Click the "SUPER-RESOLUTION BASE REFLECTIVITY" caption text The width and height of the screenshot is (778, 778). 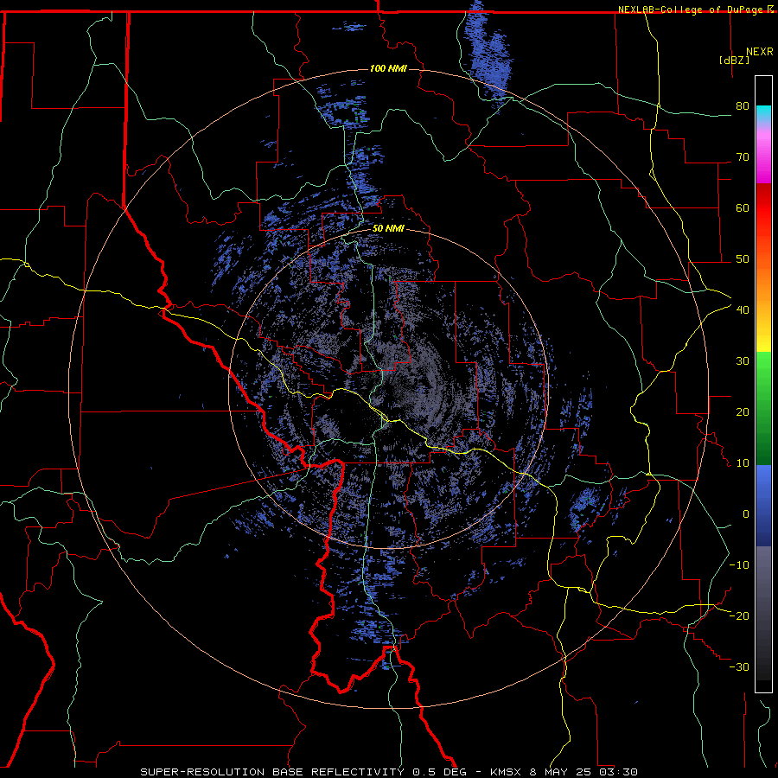click(272, 772)
